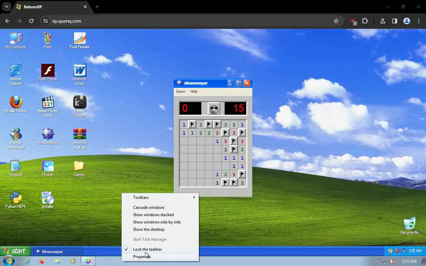Select Microsoft Word desktop icon

pyautogui.click(x=80, y=75)
